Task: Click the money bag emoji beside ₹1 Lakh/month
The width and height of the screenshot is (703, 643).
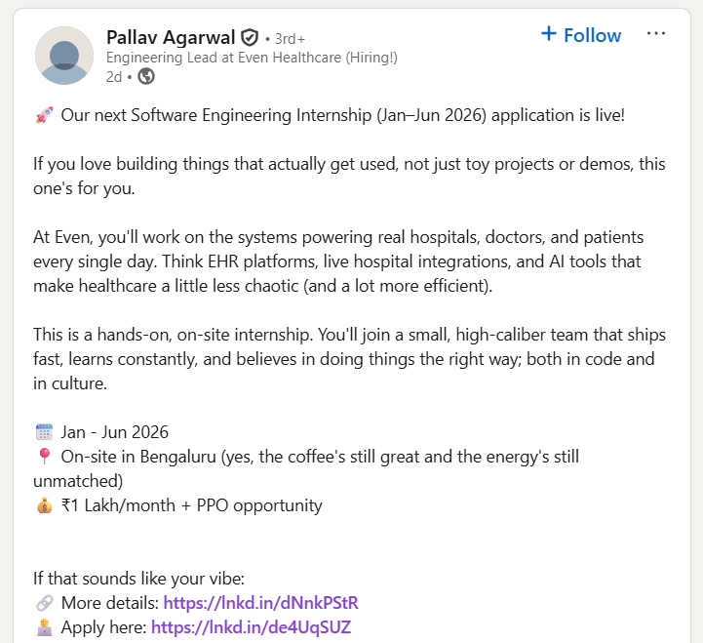Action: (x=44, y=505)
